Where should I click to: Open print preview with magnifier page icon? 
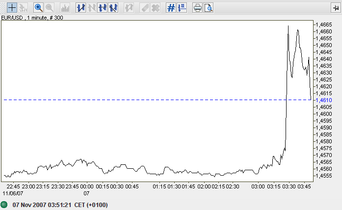(x=208, y=8)
